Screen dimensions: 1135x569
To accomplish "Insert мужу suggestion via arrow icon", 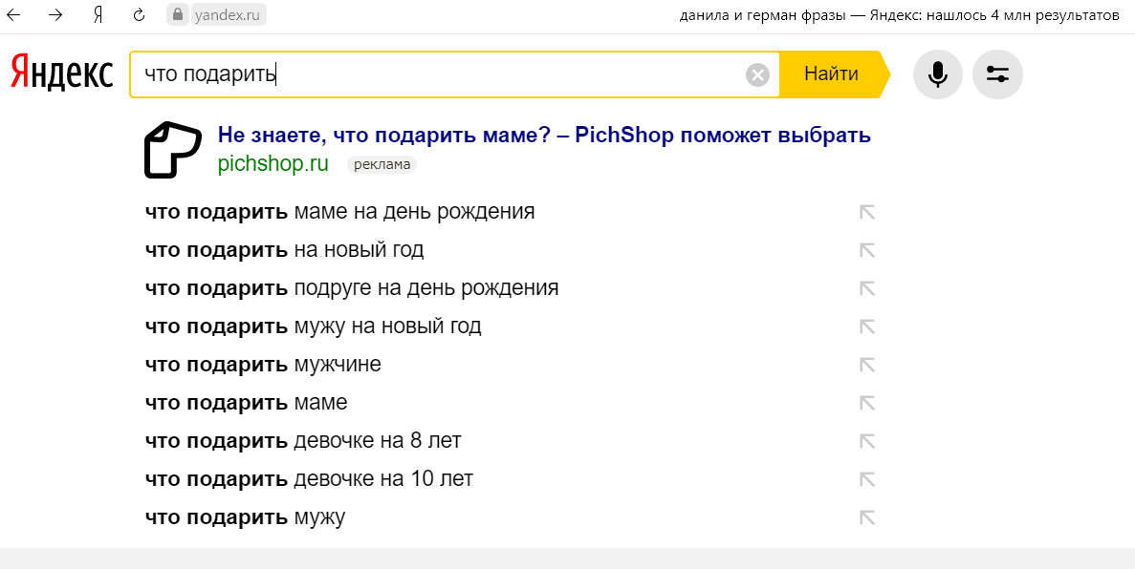I will [x=866, y=517].
